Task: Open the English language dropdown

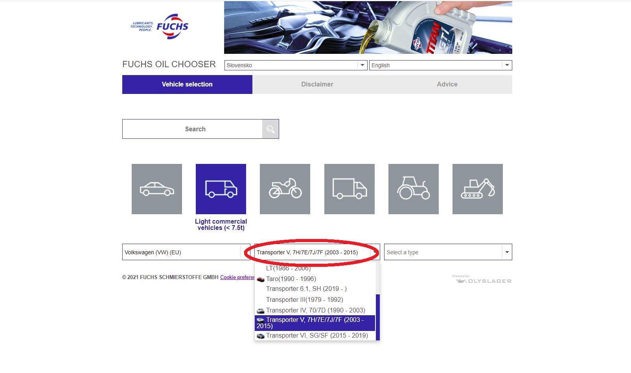Action: coord(440,65)
